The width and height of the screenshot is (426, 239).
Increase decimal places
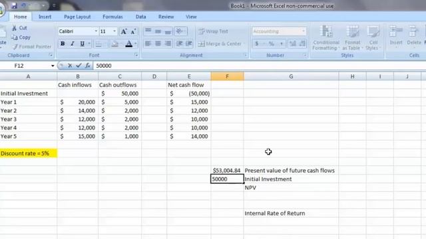click(x=293, y=44)
